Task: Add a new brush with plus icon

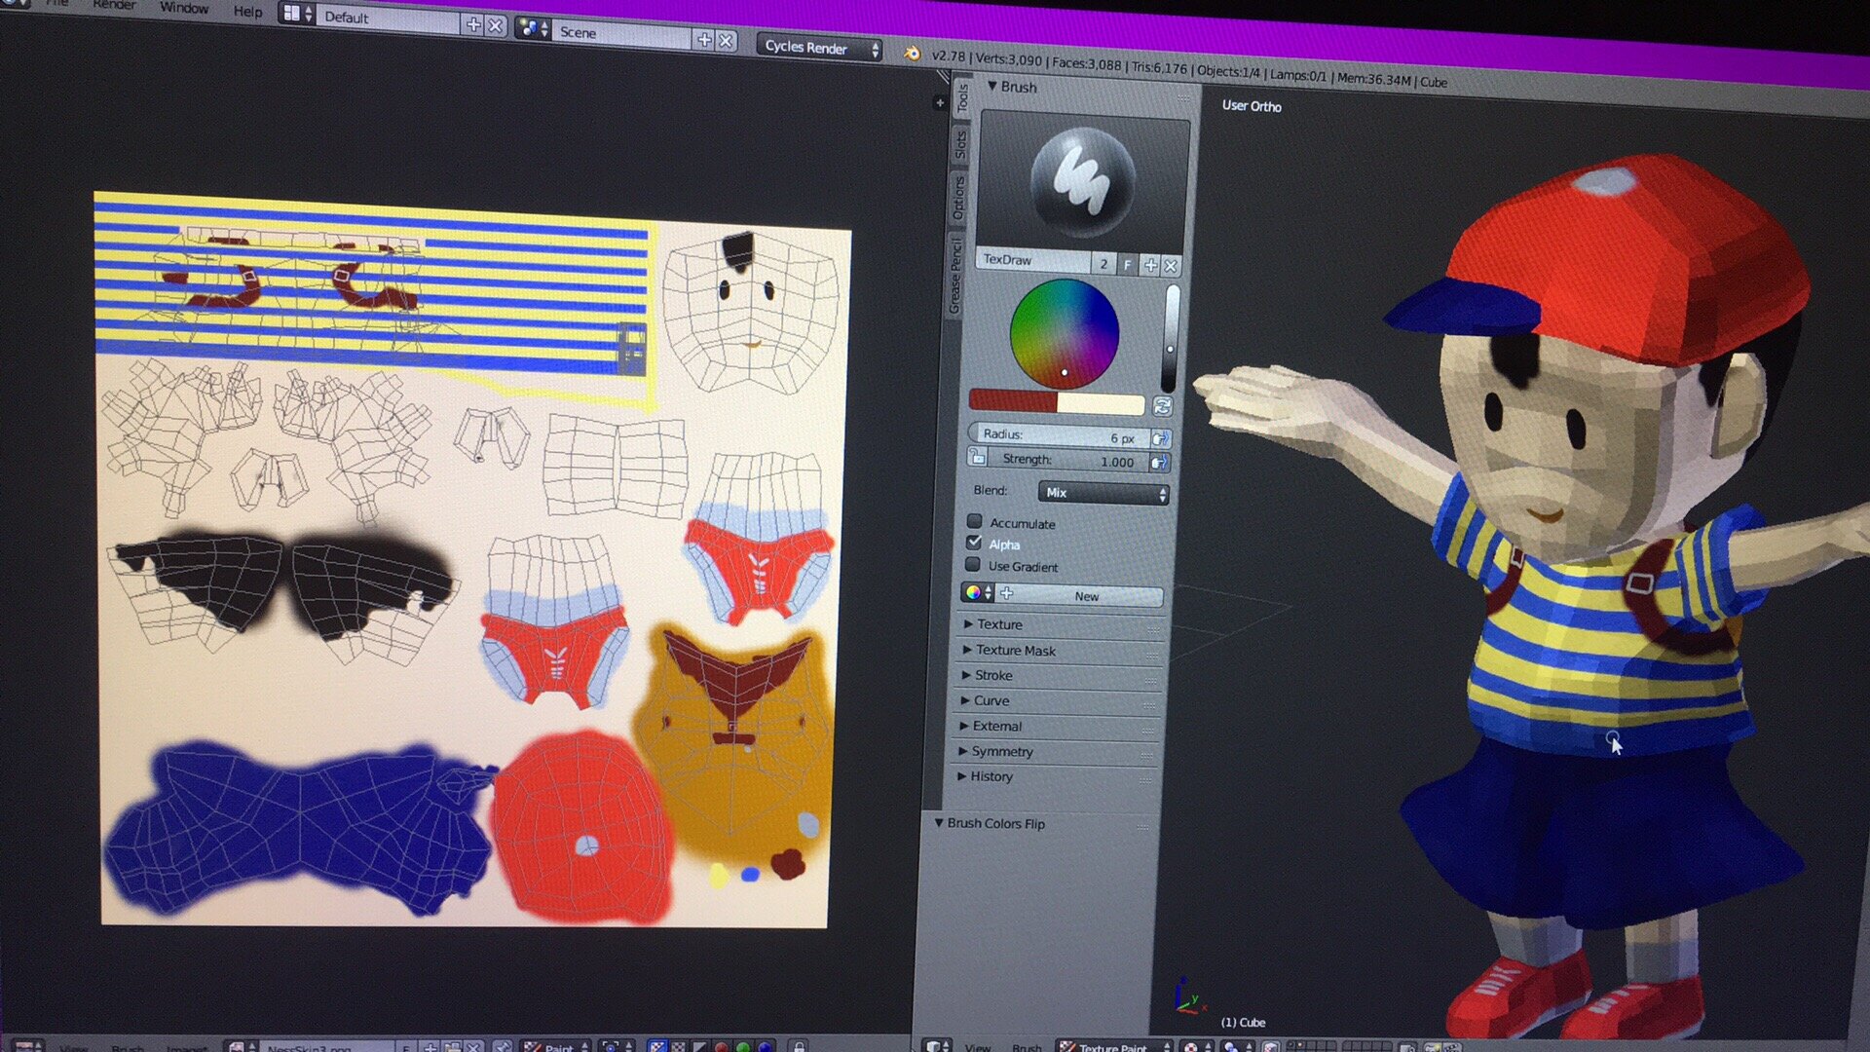Action: [1150, 265]
